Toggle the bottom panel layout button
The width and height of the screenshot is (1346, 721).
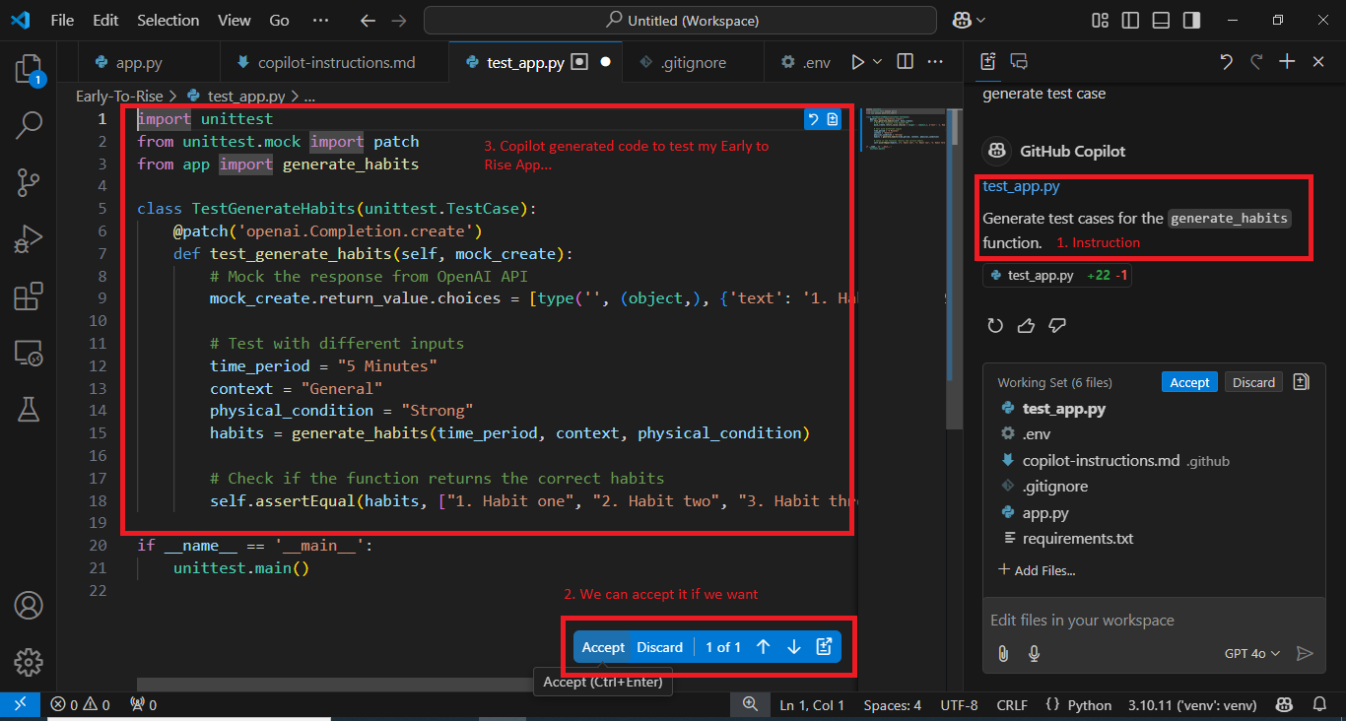pyautogui.click(x=1161, y=20)
